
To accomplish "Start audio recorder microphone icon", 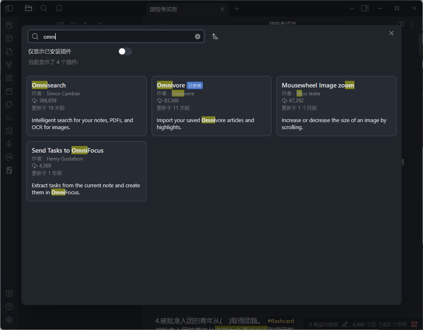I will pos(9,144).
